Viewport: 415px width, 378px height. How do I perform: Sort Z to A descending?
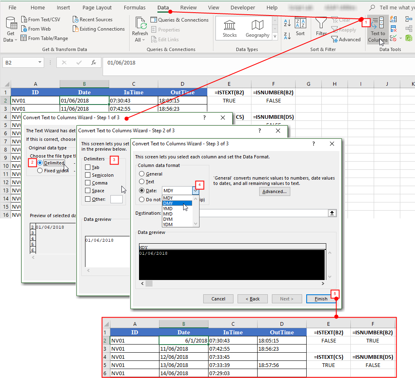(x=287, y=36)
